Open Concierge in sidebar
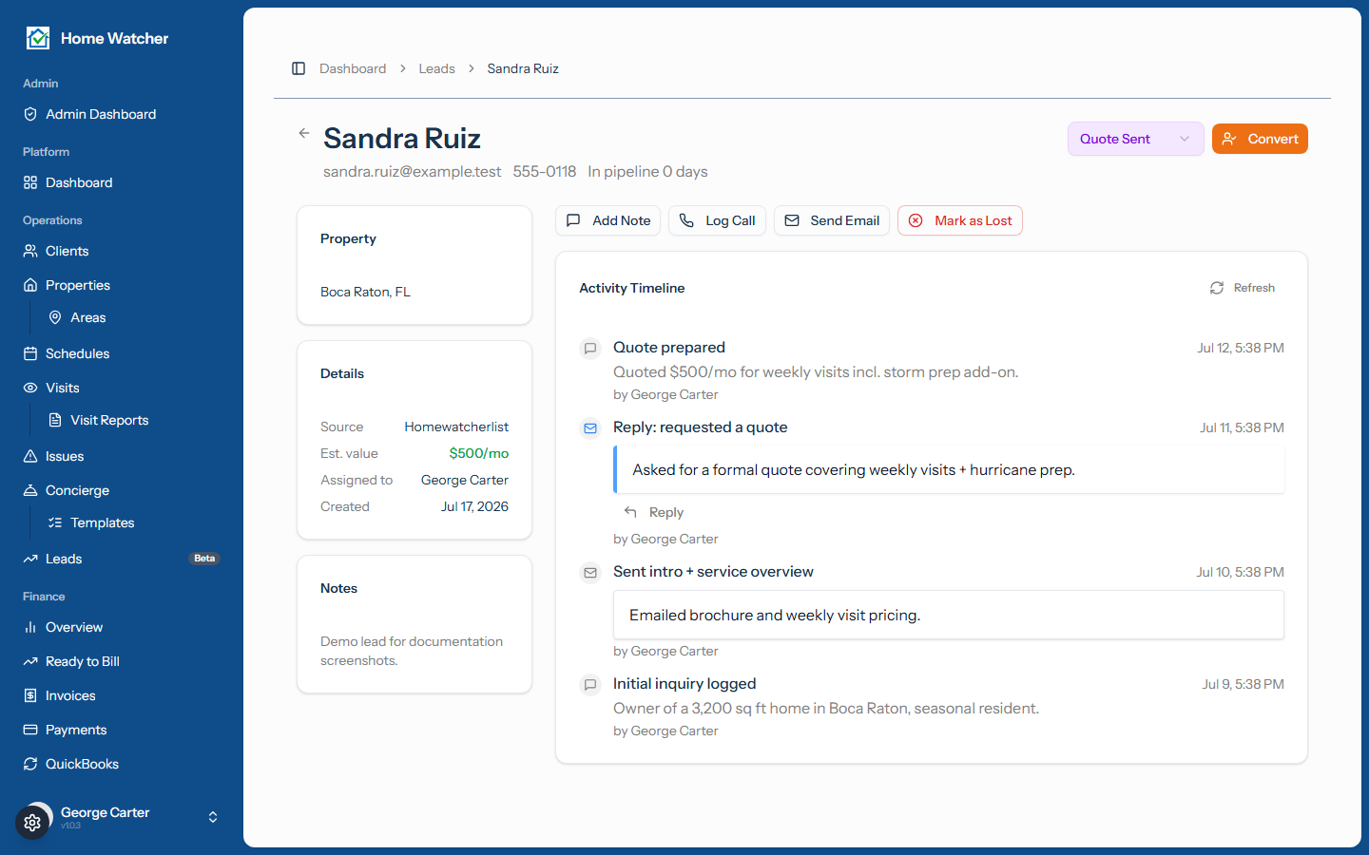Screen dimensions: 1369x855 [122, 490]
